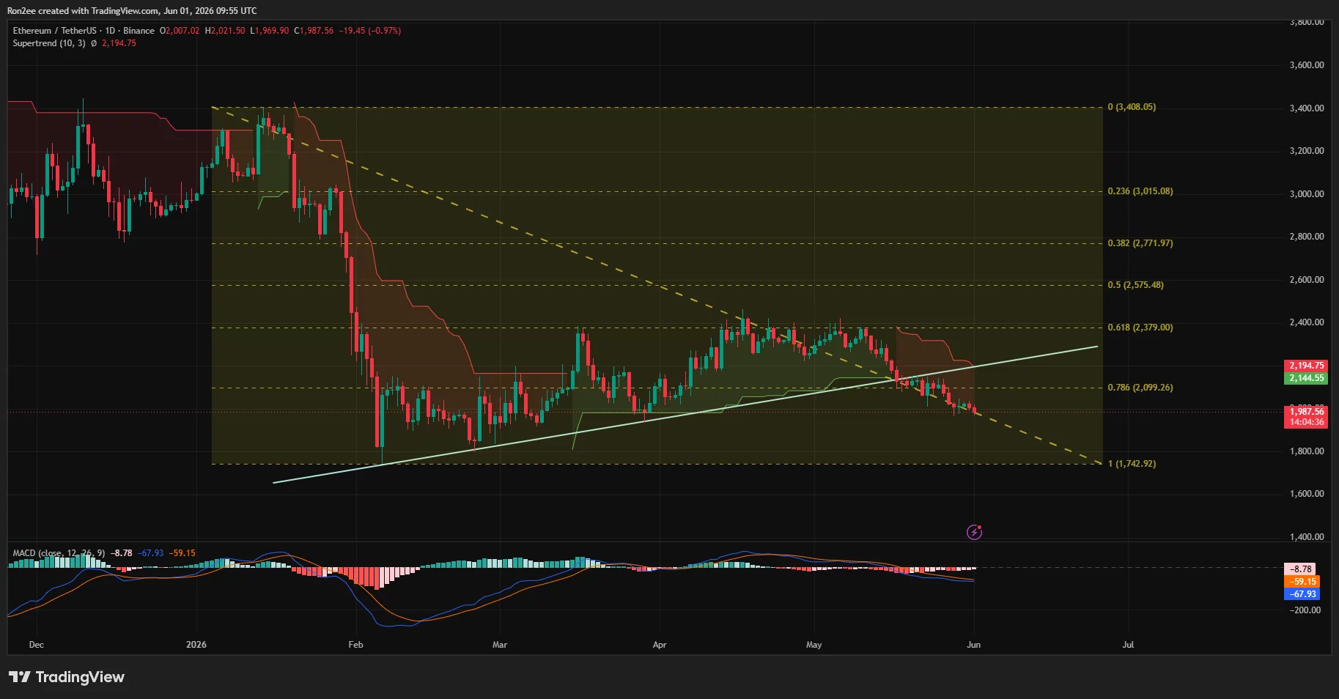
Task: Click the Feb label on time axis
Action: point(355,645)
